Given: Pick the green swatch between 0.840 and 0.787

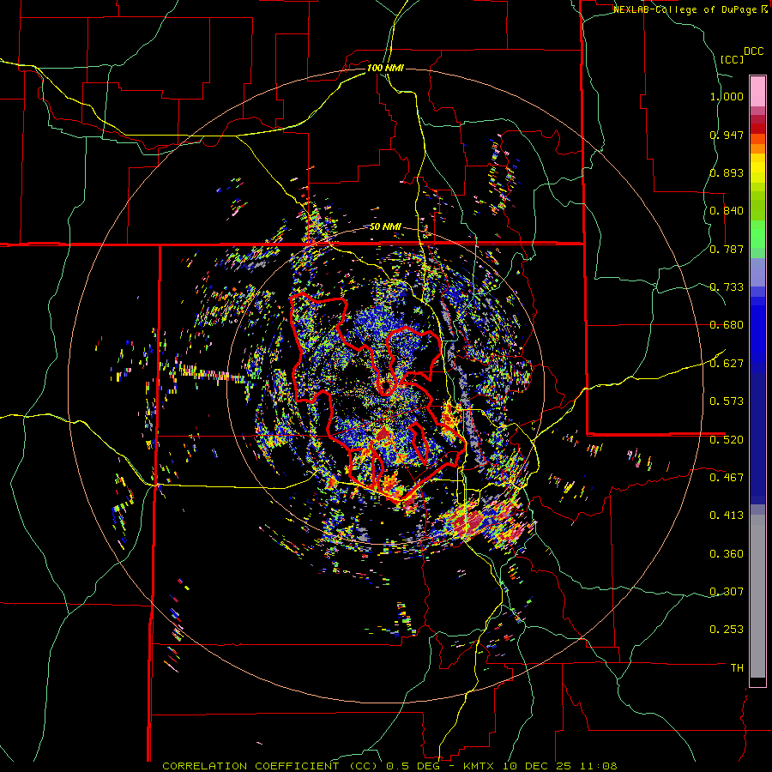Looking at the screenshot, I should coord(757,234).
